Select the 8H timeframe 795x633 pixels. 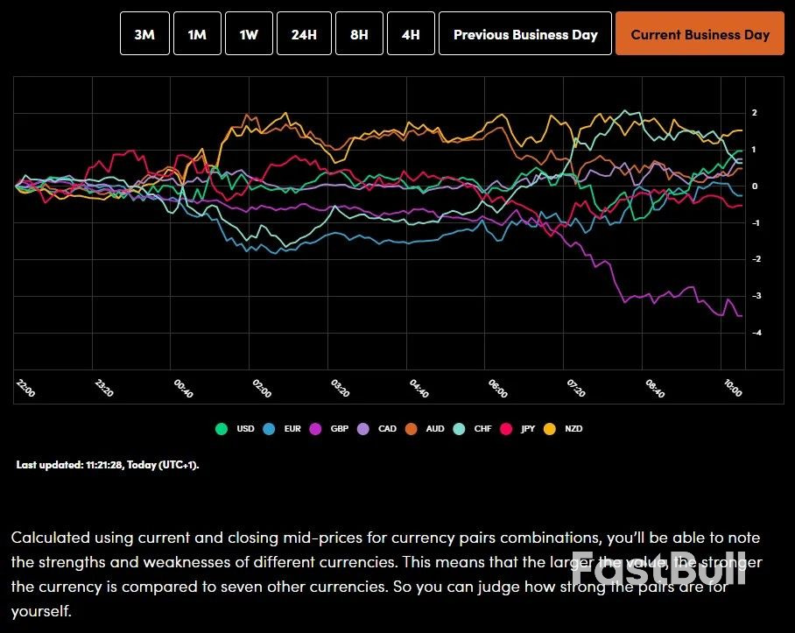359,33
